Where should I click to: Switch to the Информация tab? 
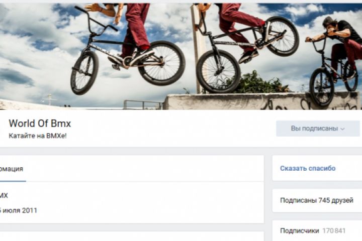(x=12, y=169)
